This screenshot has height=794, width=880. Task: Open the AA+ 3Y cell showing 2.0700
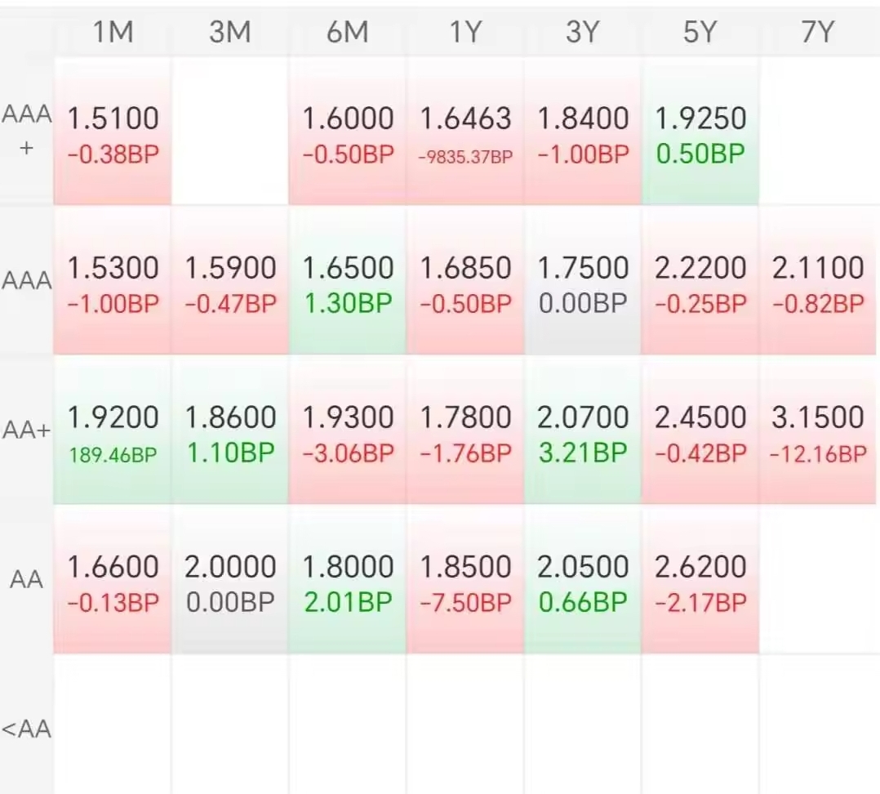583,433
